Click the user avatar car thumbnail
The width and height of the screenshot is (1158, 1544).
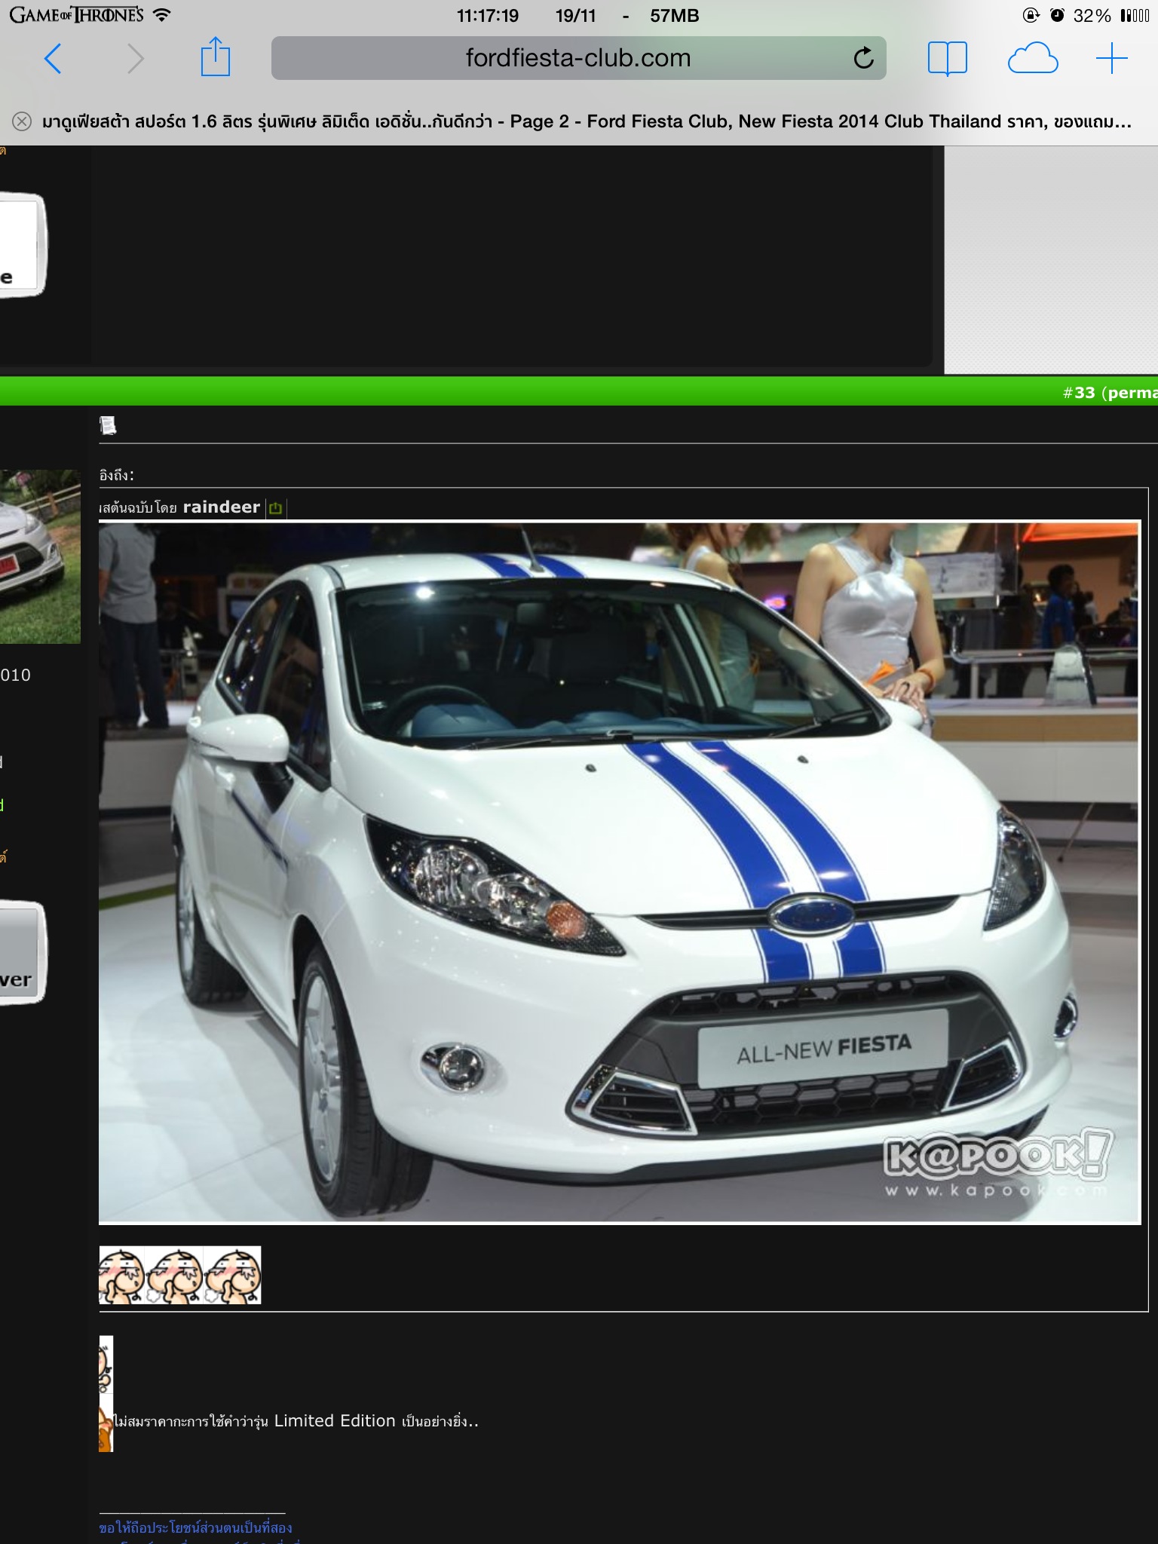pyautogui.click(x=40, y=556)
